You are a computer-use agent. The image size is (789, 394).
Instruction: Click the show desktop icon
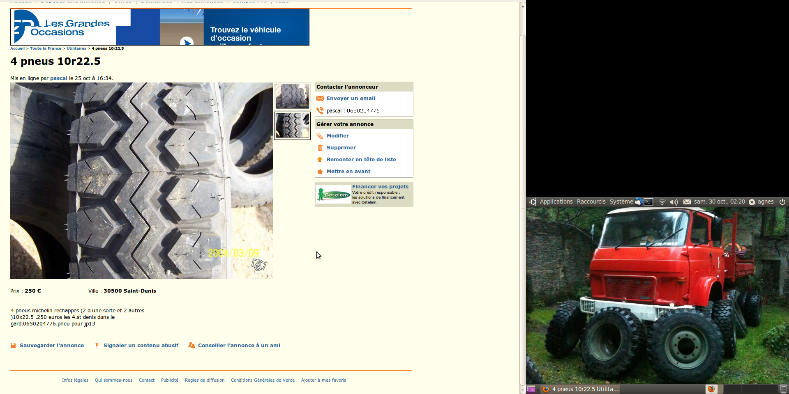[x=531, y=389]
